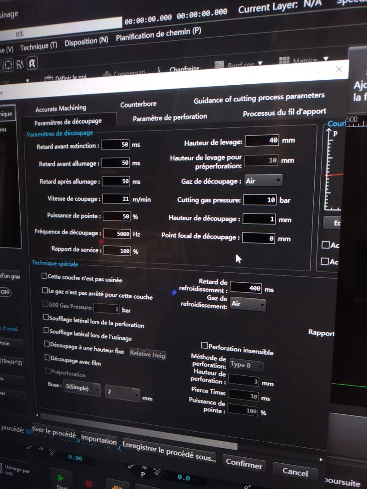Click the red Stop machining button
Screen dimensions: 367x489
pos(88,483)
